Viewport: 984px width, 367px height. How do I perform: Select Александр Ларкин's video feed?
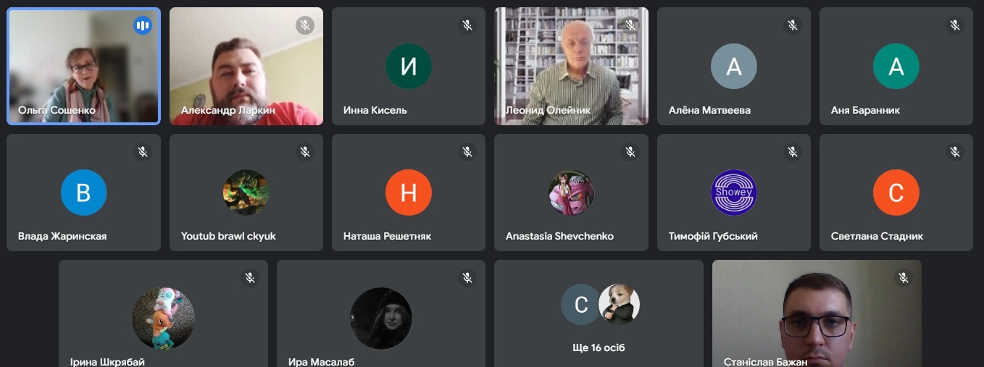246,66
